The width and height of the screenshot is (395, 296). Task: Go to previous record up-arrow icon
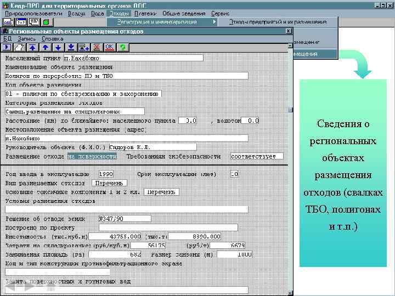click(46, 47)
